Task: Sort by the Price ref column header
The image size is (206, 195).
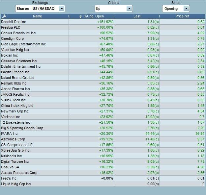Action: [183, 16]
